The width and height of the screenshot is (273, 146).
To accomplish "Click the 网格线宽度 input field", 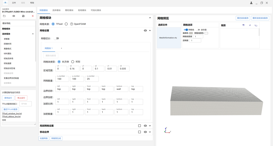I will click(x=198, y=36).
